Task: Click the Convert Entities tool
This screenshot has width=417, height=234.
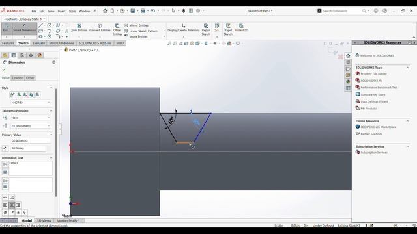Action: click(100, 28)
